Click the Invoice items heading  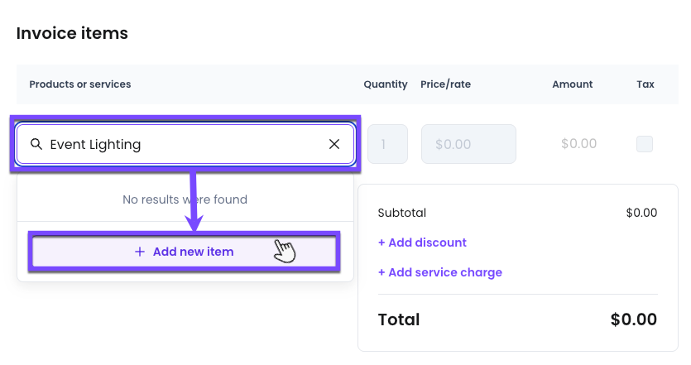(72, 33)
